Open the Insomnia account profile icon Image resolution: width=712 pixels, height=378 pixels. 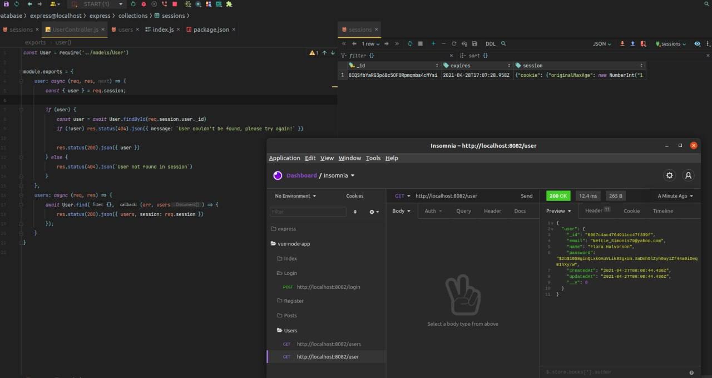(x=688, y=175)
